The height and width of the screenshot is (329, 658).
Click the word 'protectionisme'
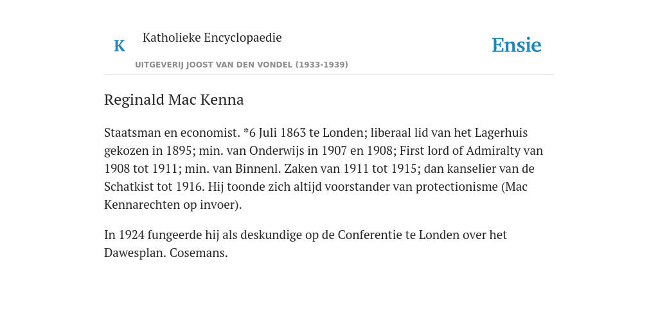click(x=457, y=187)
